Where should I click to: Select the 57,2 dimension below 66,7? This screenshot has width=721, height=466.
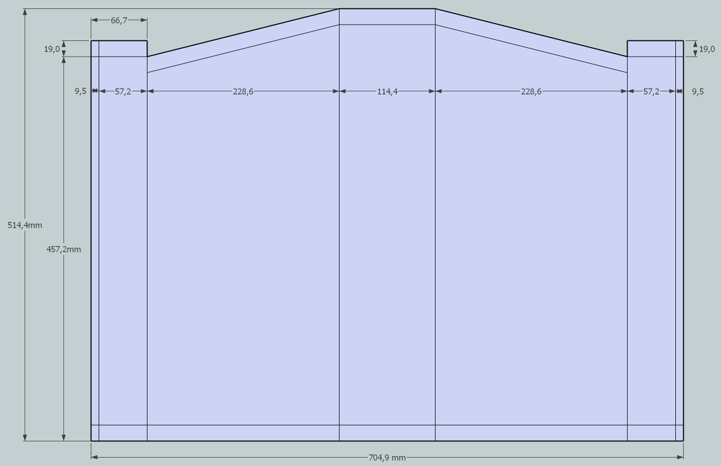pyautogui.click(x=123, y=91)
